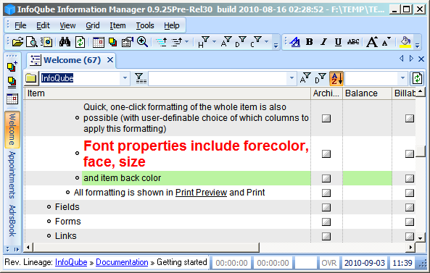430x273 pixels.
Task: Toggle the D filter in the grid filter bar
Action: pyautogui.click(x=321, y=79)
